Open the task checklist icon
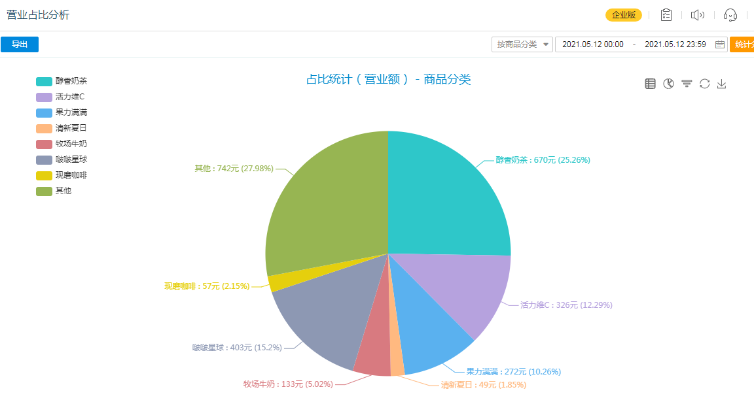The image size is (754, 400). [x=666, y=15]
